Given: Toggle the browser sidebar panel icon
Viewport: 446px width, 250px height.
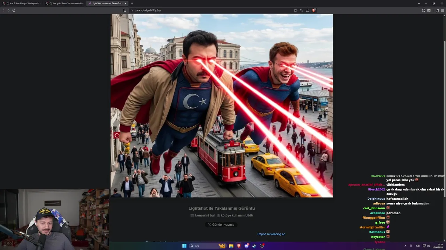Looking at the screenshot, I should pos(429,10).
